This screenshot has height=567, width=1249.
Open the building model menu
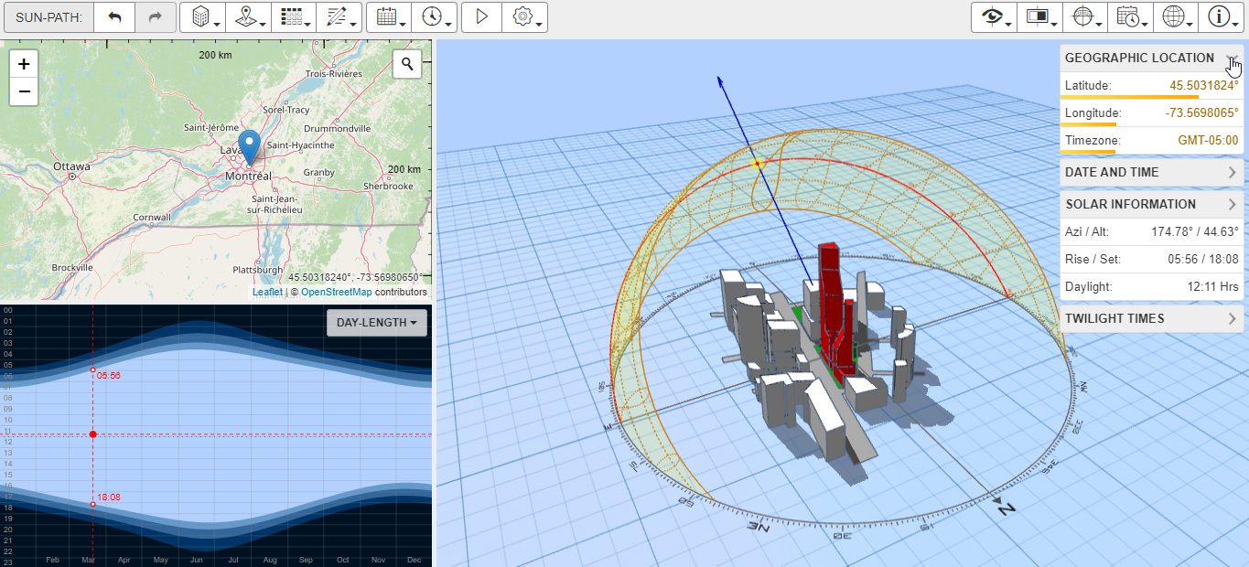point(202,17)
